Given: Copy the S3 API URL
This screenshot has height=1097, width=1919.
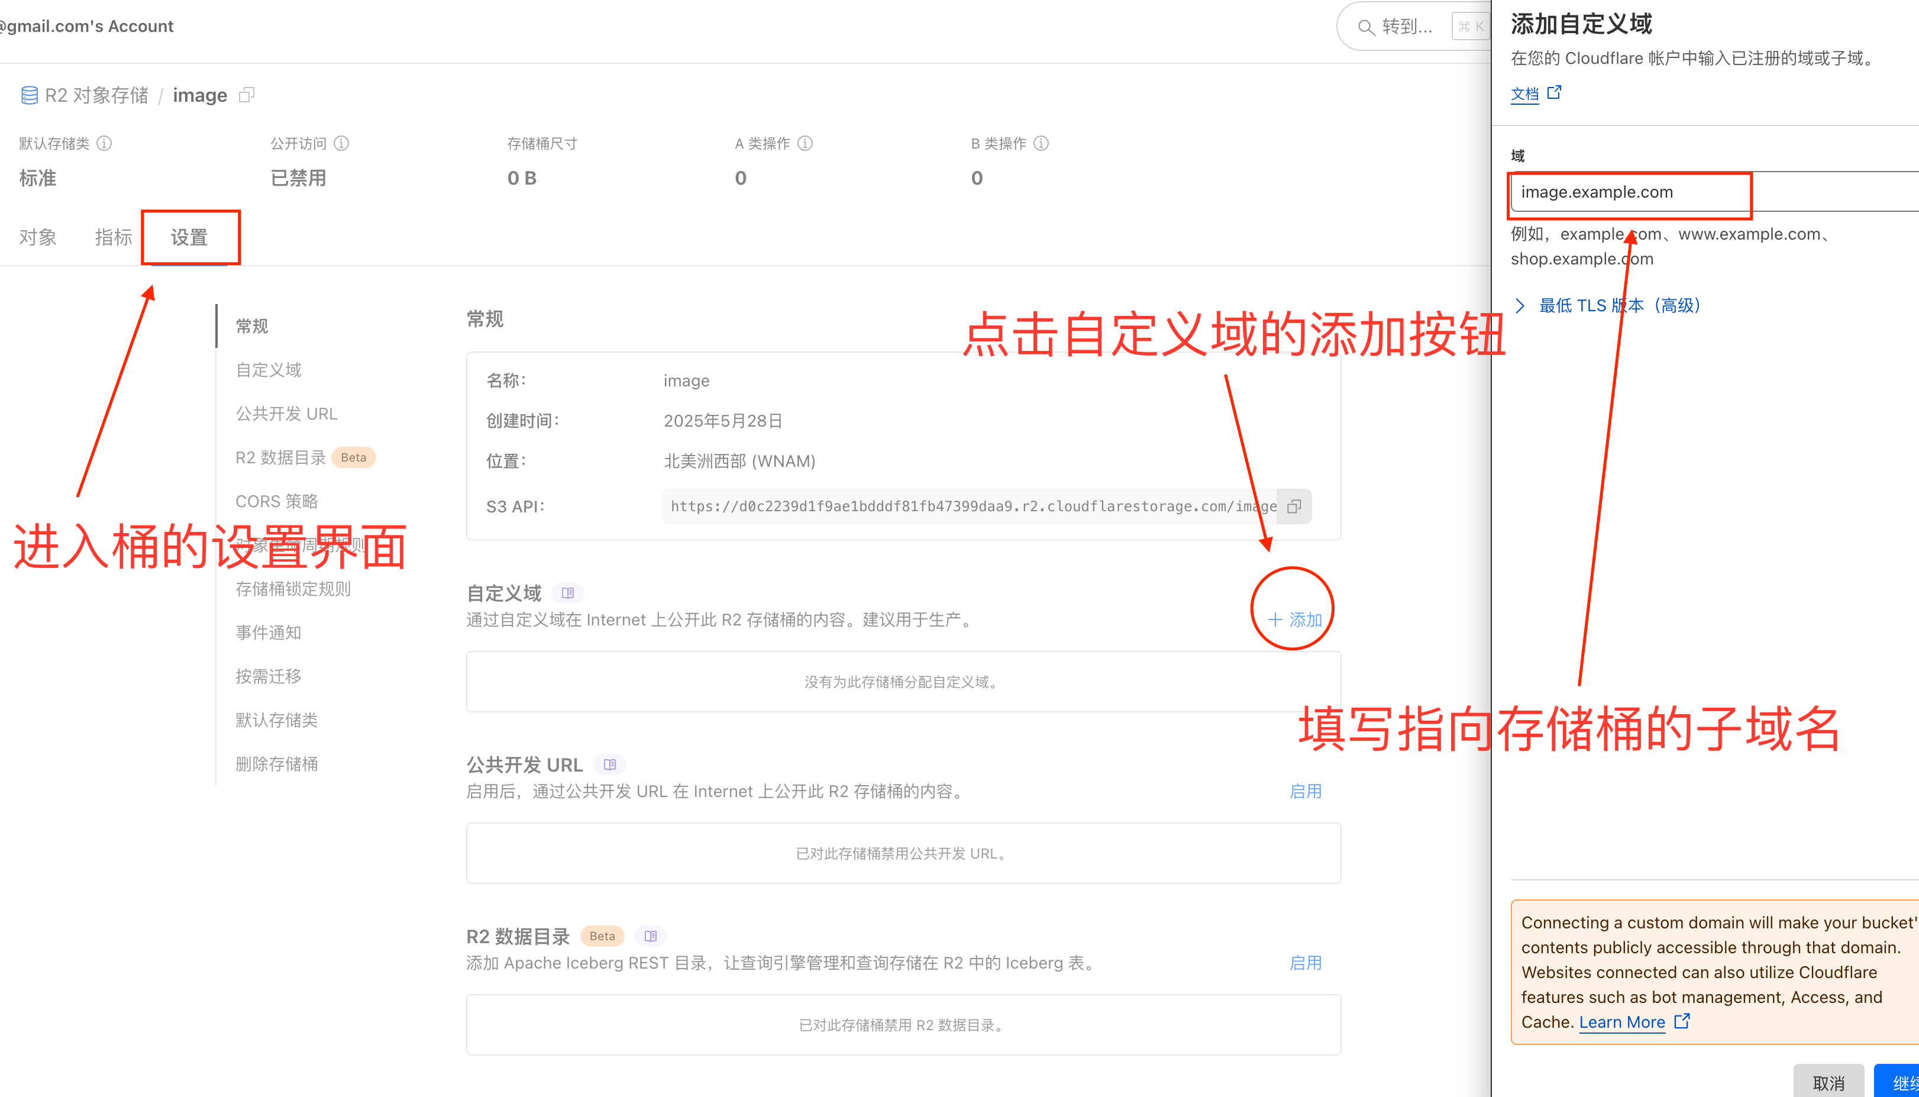Looking at the screenshot, I should 1294,506.
